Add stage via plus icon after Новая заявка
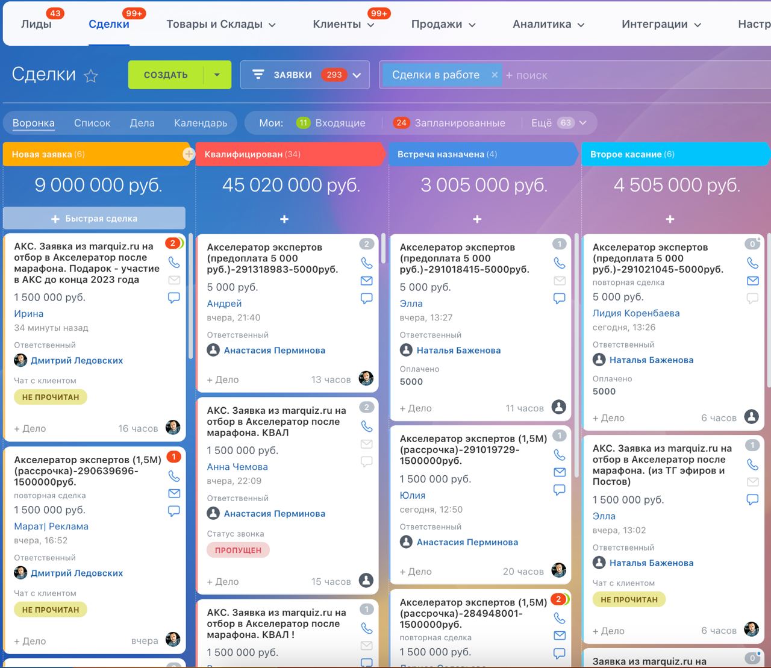 point(189,154)
